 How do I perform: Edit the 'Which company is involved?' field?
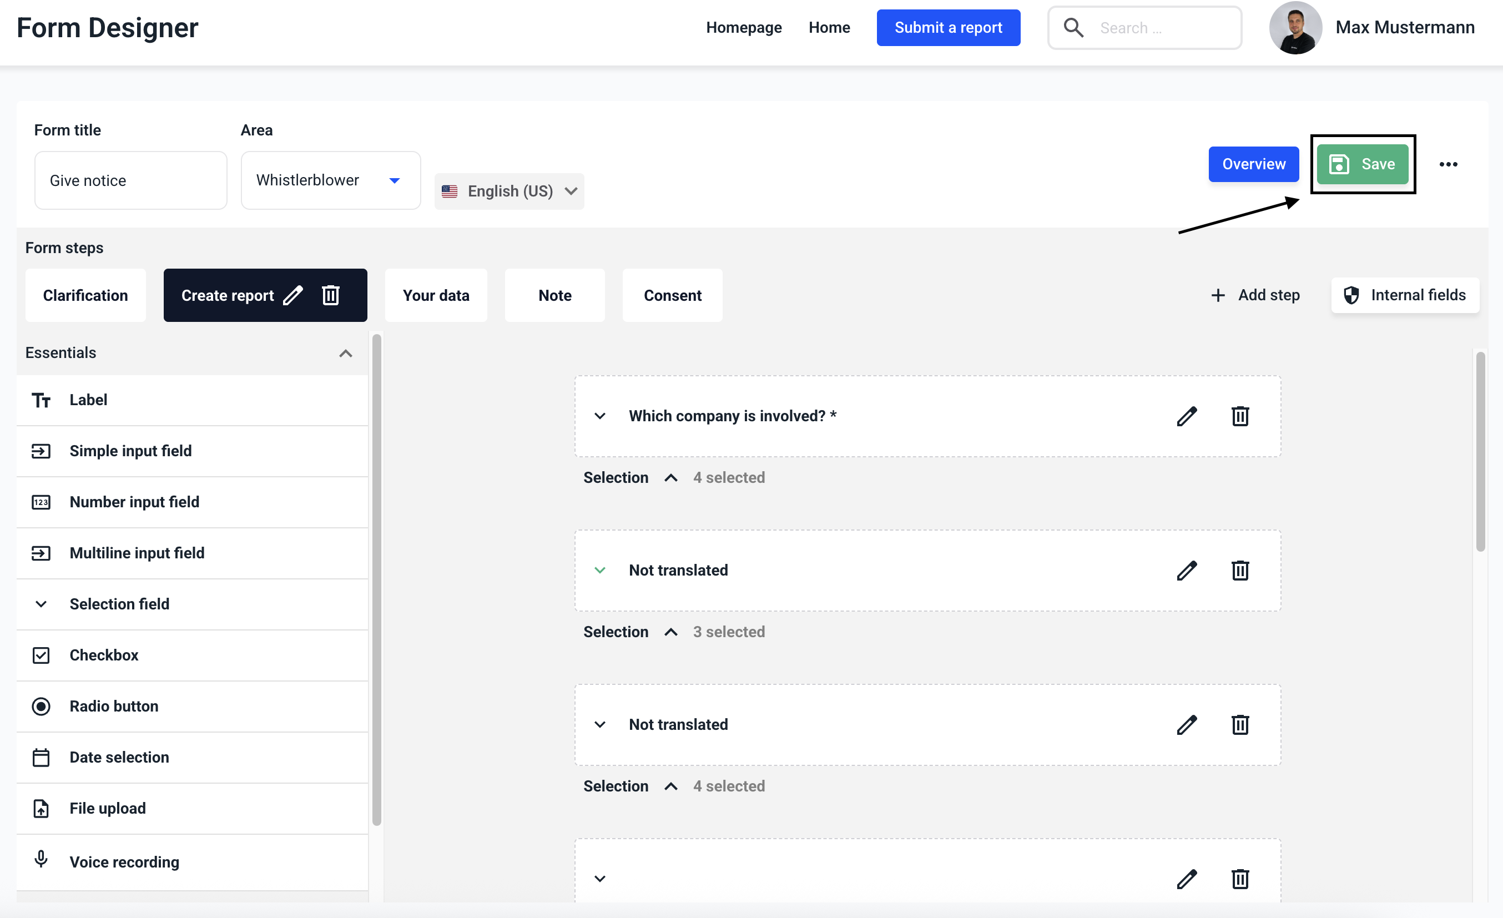point(1187,416)
